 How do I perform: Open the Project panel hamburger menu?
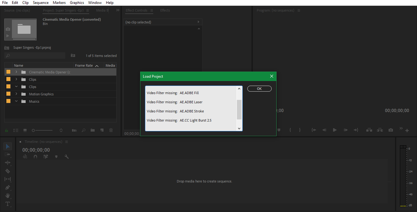88,10
